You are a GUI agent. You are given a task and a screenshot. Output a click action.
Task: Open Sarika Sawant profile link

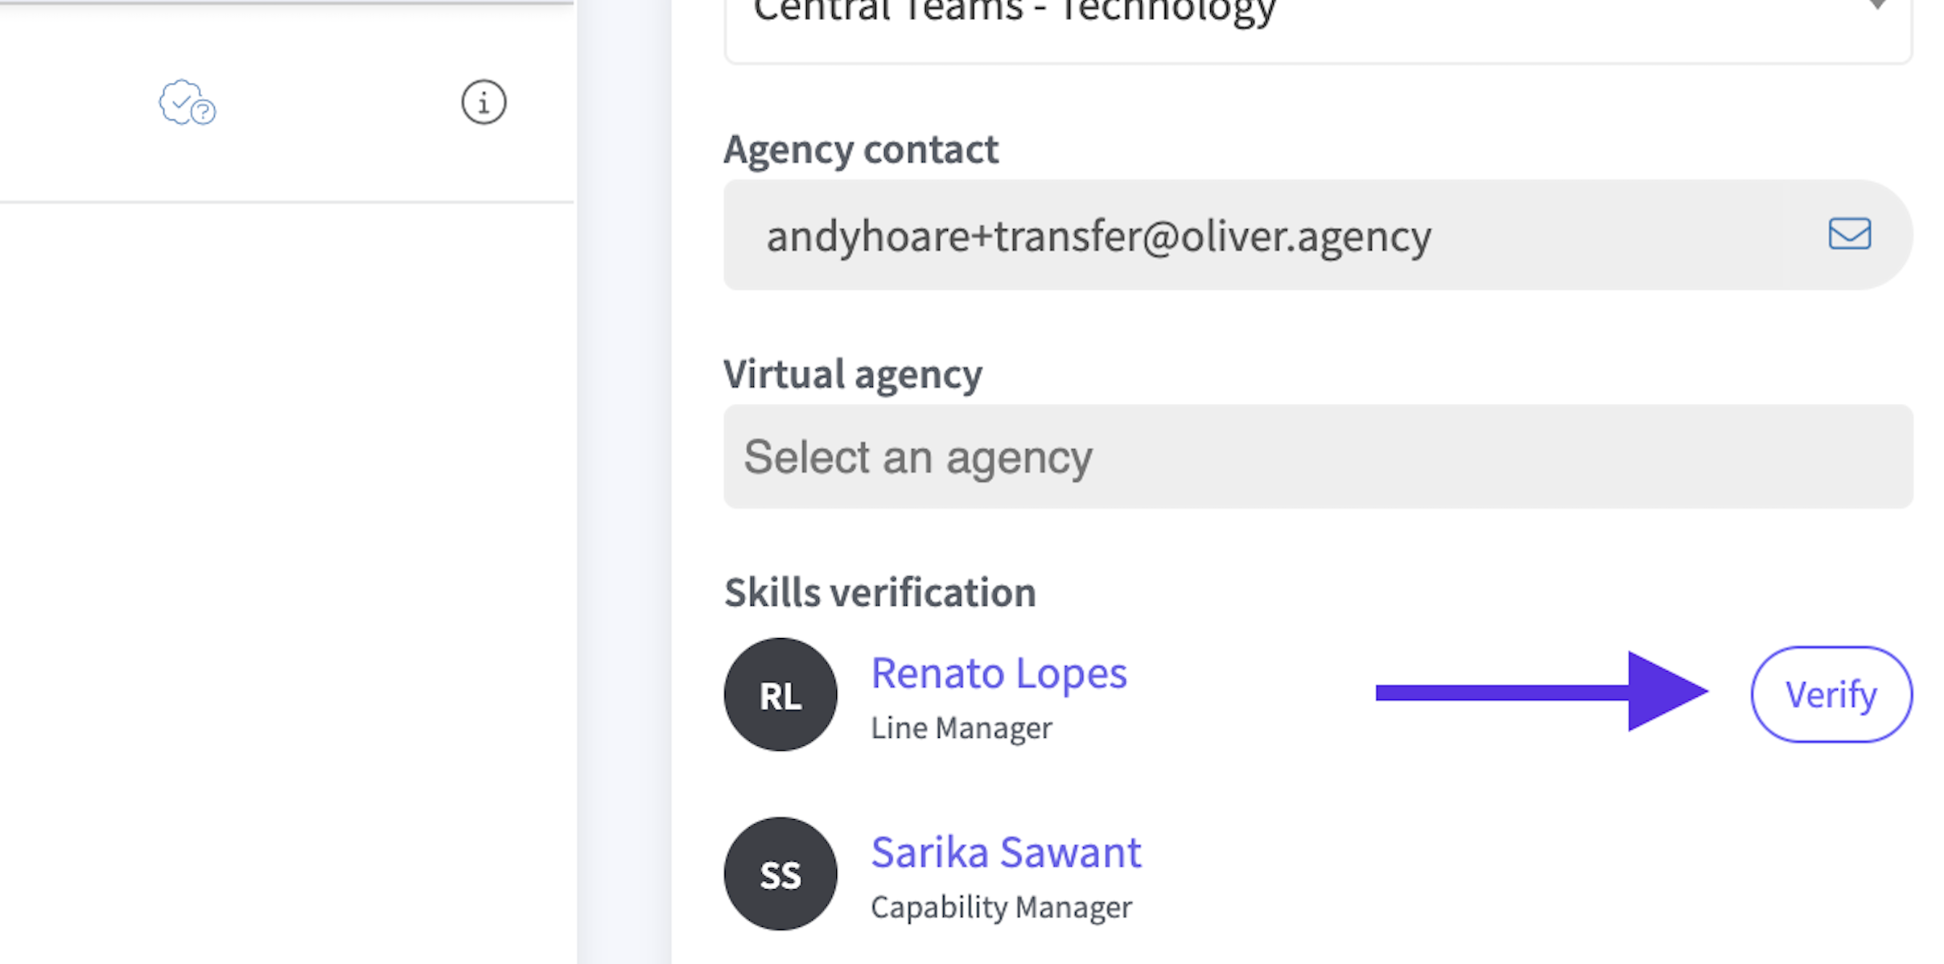click(1006, 852)
